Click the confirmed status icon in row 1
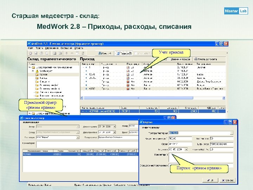 tap(128, 67)
